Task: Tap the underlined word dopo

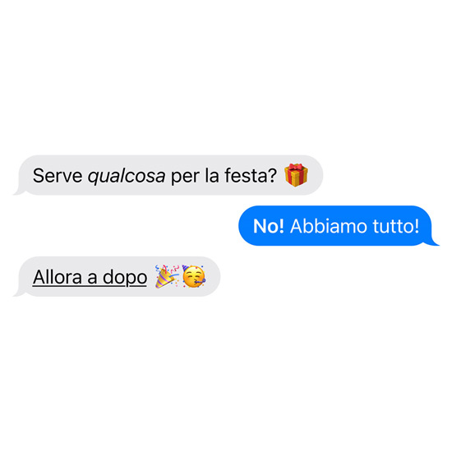Action: (x=125, y=278)
